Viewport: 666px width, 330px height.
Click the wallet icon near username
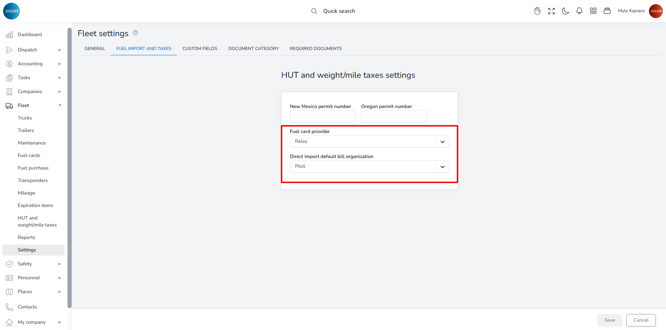(607, 11)
